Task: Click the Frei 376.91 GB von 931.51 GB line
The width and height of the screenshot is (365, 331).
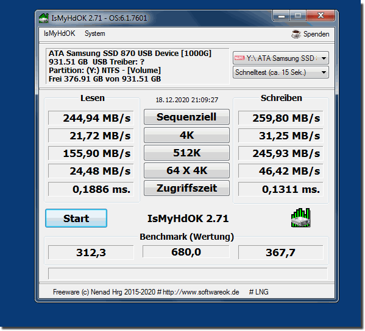Action: pos(105,79)
